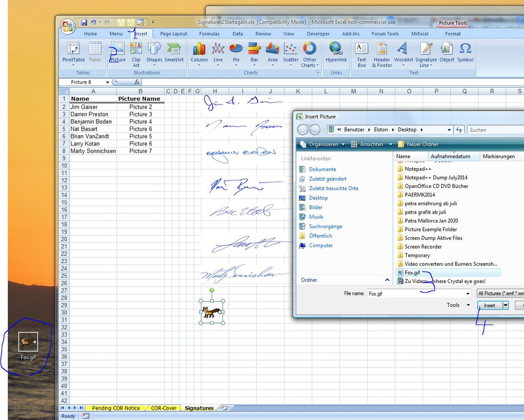
Task: Insert an Object
Action: pyautogui.click(x=447, y=52)
